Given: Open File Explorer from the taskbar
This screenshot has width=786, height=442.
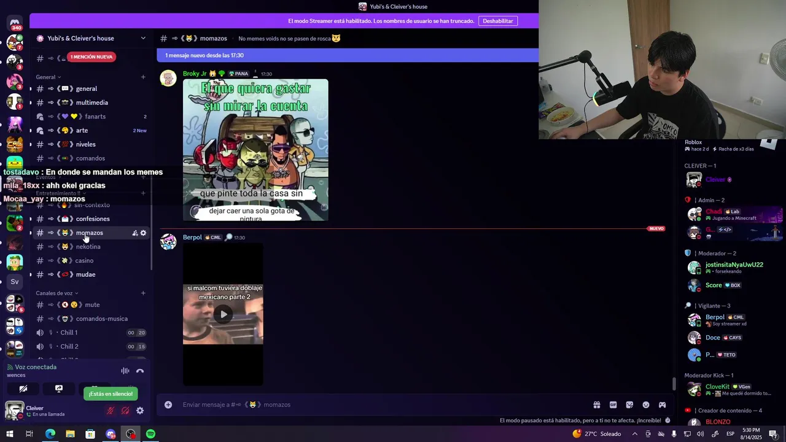Looking at the screenshot, I should point(70,434).
